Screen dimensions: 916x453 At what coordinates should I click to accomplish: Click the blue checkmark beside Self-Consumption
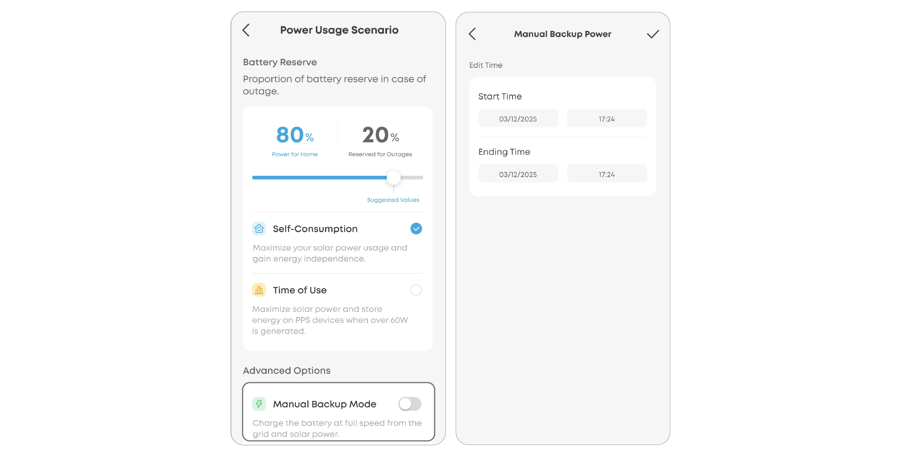(416, 228)
